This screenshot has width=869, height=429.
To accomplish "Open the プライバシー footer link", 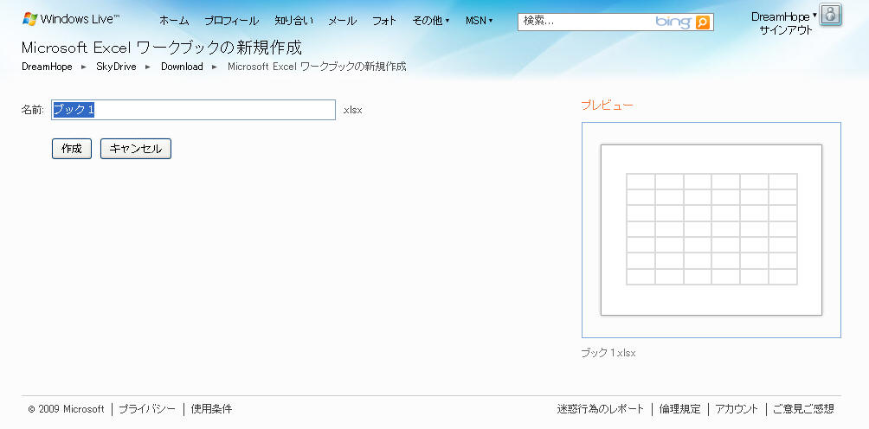I will pos(147,409).
